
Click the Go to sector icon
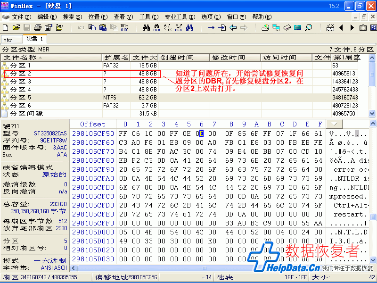click(222, 27)
